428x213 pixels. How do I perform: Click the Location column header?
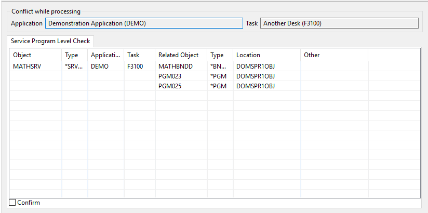pos(267,55)
